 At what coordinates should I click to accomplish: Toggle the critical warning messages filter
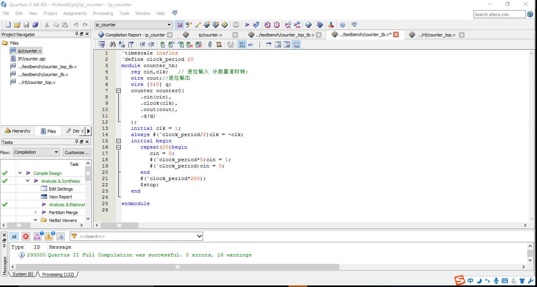38,236
